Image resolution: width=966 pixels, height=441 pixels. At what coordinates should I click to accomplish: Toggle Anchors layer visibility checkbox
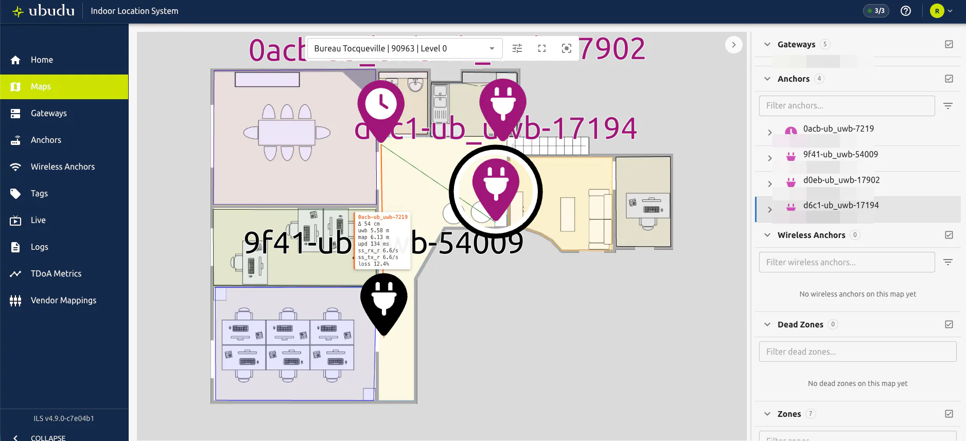pyautogui.click(x=949, y=79)
